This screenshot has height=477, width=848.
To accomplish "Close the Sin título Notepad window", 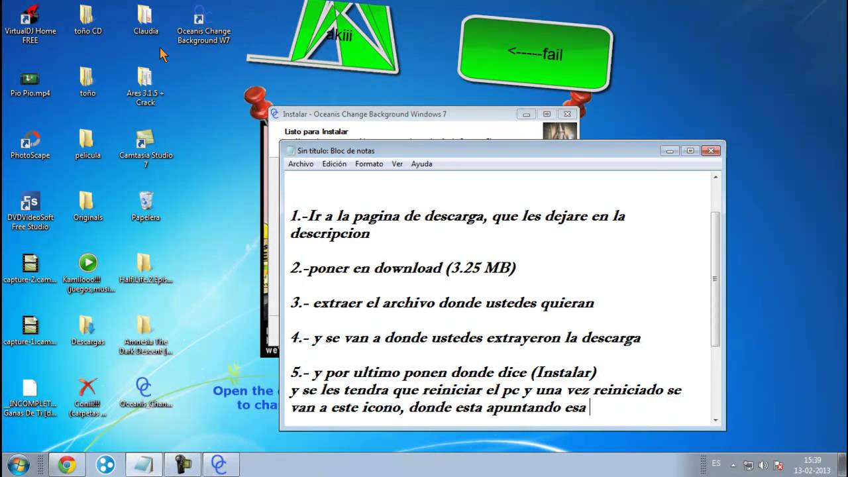I will pyautogui.click(x=711, y=151).
